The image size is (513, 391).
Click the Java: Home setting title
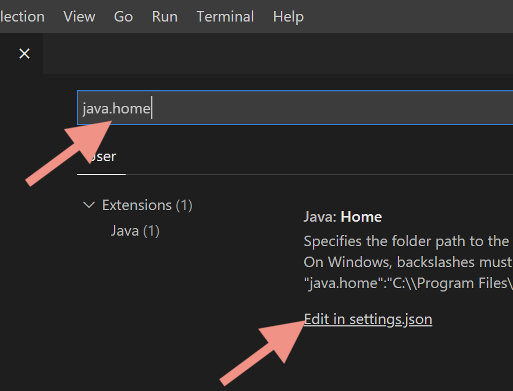(x=343, y=217)
